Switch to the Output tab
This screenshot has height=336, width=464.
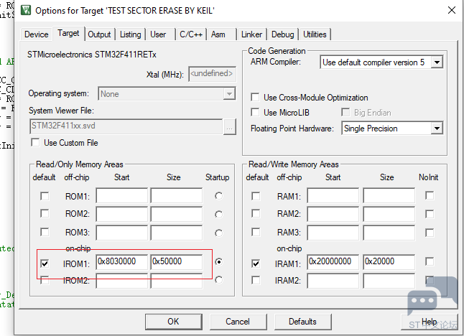coord(99,34)
